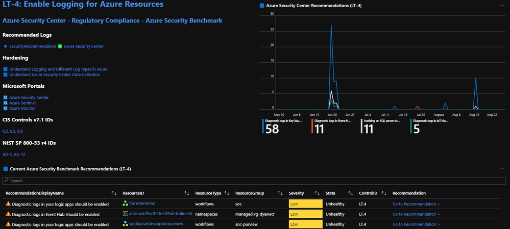Sort by ResourceType column
This screenshot has width=510, height=229.
227,193
